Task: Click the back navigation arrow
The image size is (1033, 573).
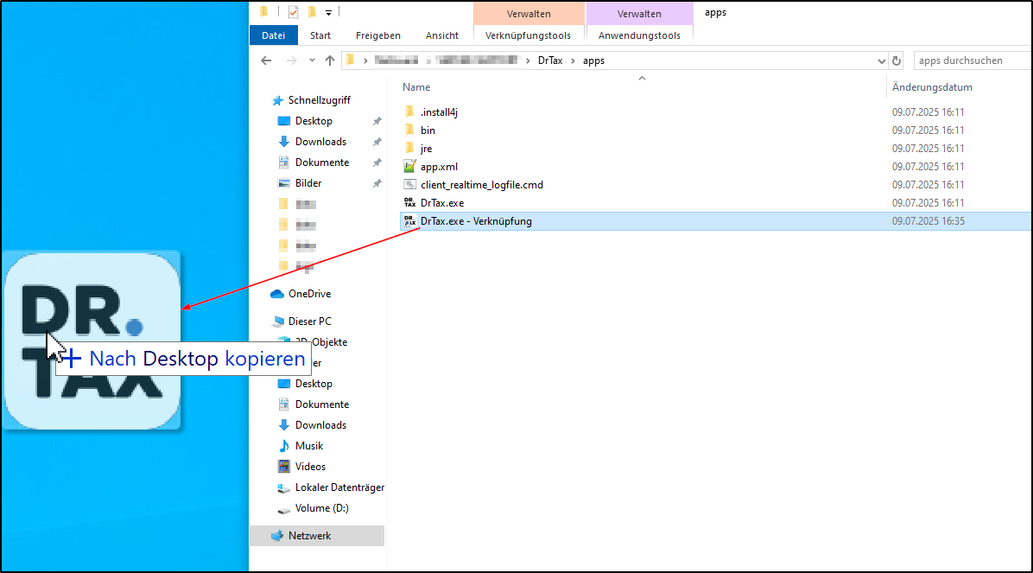Action: 266,60
